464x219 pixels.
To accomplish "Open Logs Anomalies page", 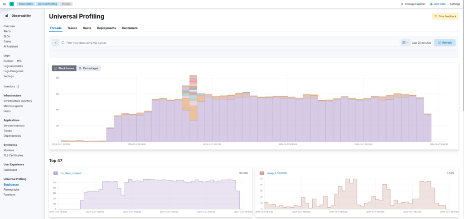I will point(13,66).
